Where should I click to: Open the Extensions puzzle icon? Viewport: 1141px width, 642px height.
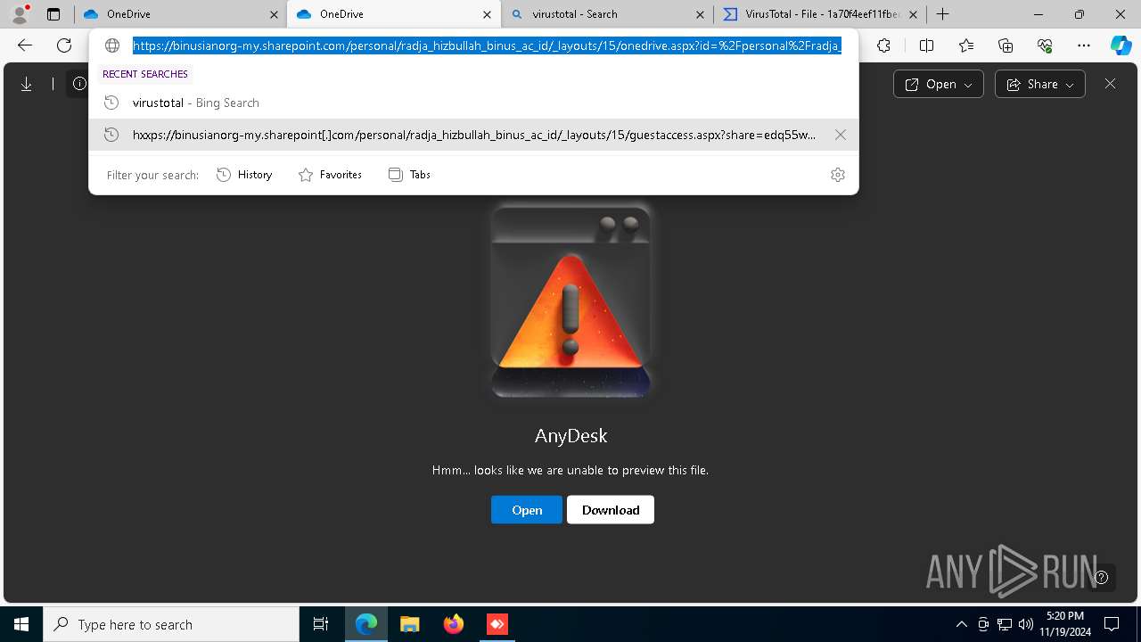pyautogui.click(x=883, y=45)
